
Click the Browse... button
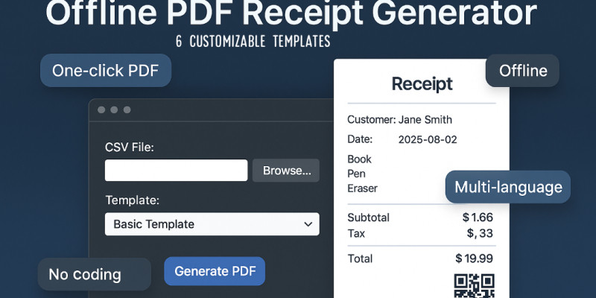[286, 171]
